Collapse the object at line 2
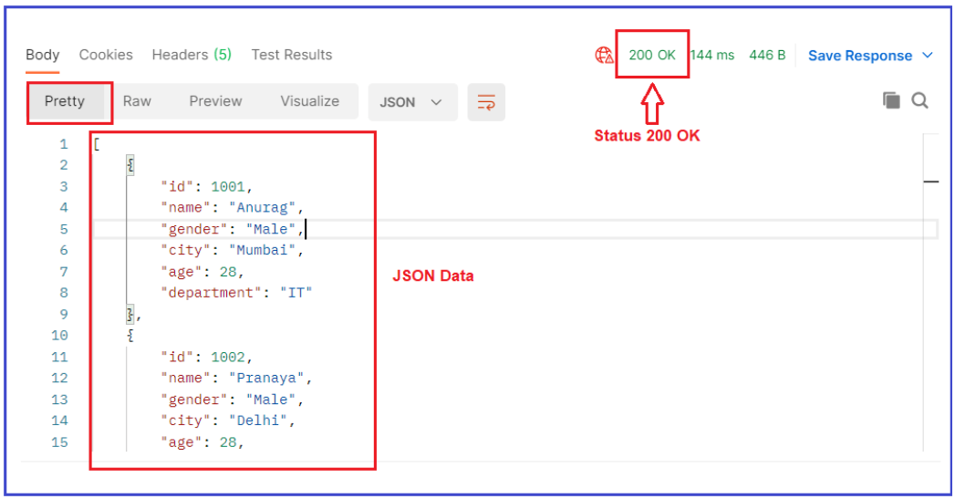This screenshot has width=955, height=499. tap(130, 164)
